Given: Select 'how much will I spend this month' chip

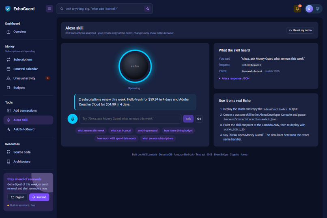Looking at the screenshot, I should 116,138.
